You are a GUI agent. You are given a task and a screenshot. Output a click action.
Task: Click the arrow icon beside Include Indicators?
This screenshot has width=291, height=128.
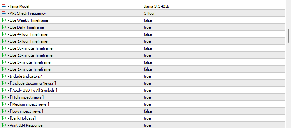[3, 76]
